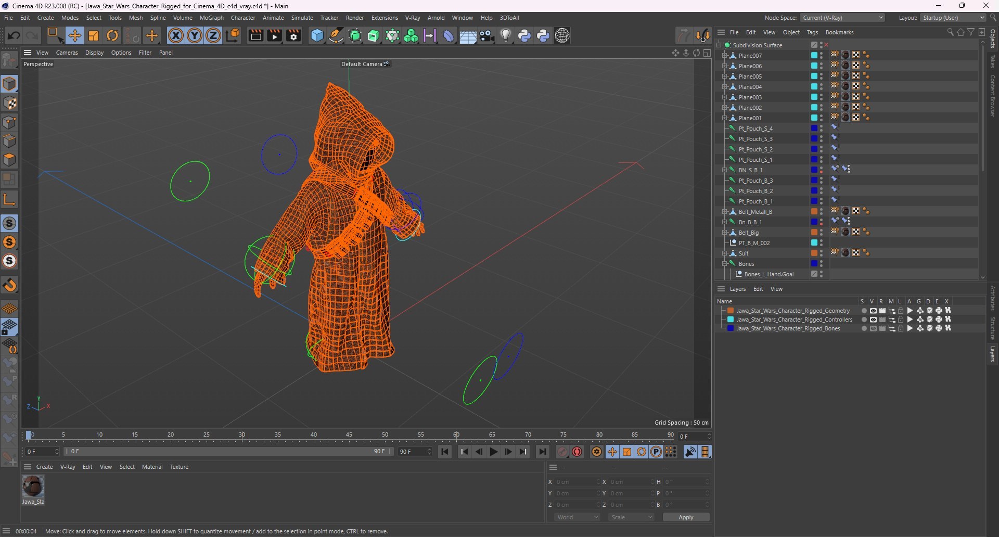Click the X position input field
This screenshot has height=537, width=999.
point(578,482)
